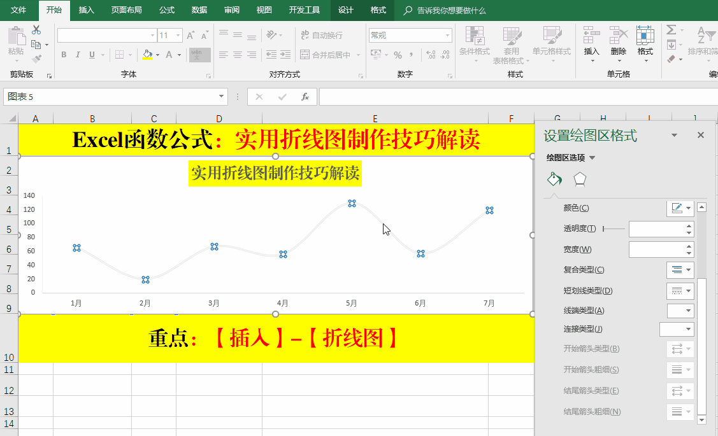
Task: Open the fill and line bucket tab
Action: 554,179
